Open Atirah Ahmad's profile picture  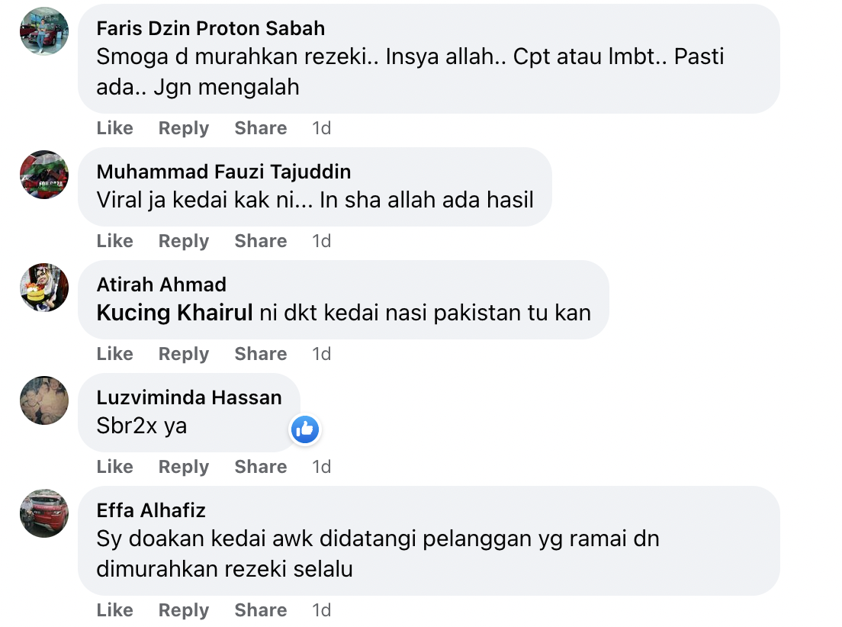pyautogui.click(x=44, y=288)
